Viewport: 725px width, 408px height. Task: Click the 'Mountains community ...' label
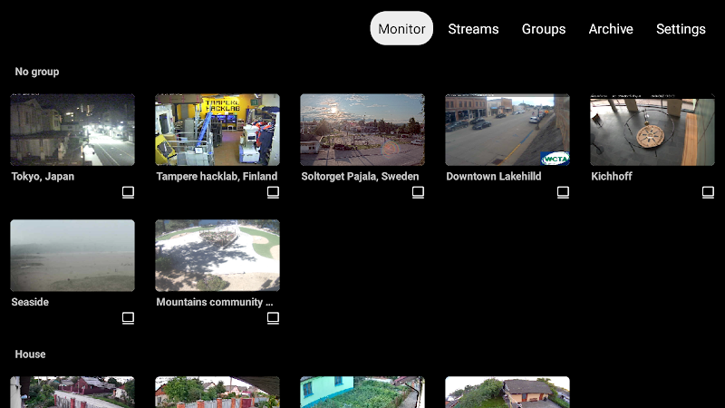coord(215,302)
